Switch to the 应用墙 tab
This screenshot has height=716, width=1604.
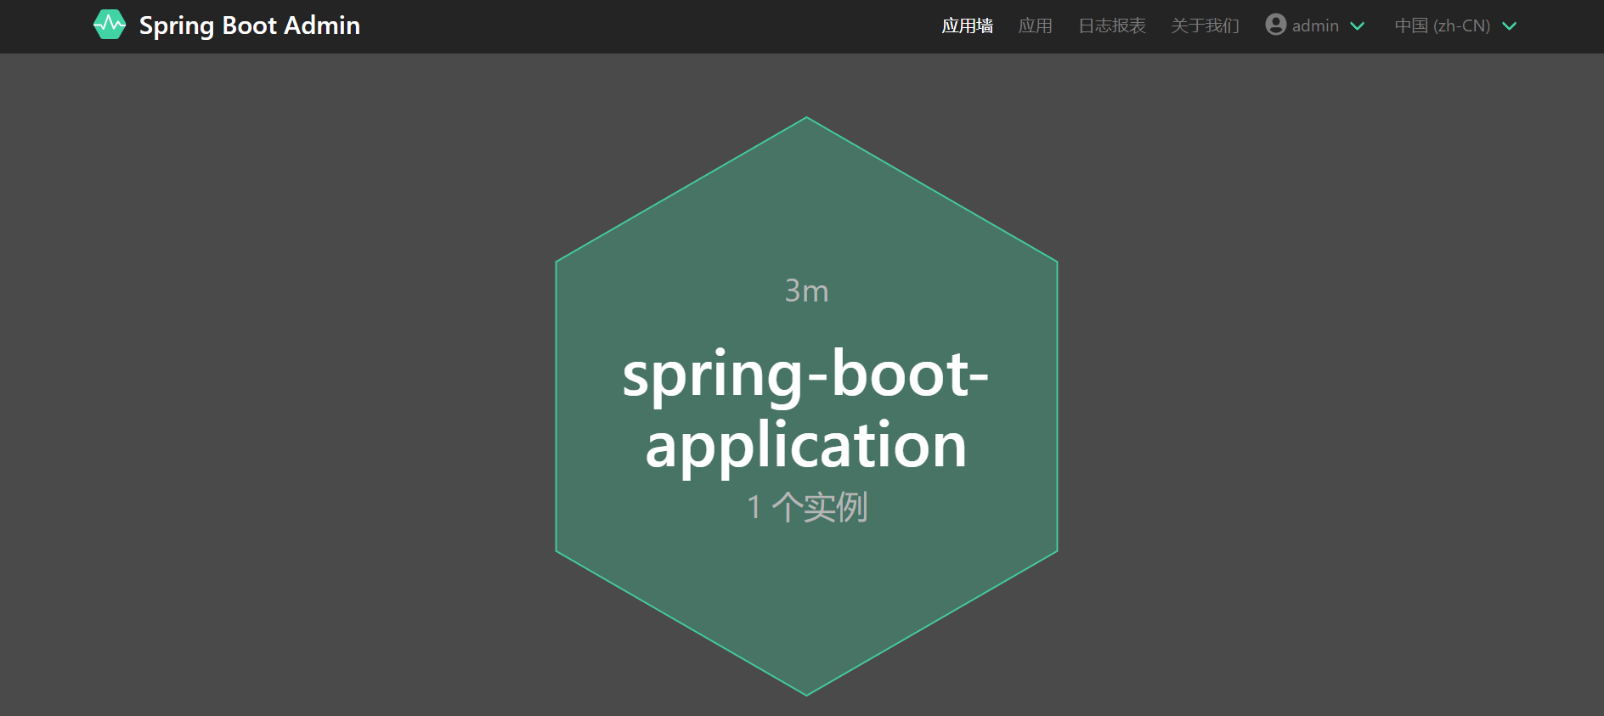point(967,25)
